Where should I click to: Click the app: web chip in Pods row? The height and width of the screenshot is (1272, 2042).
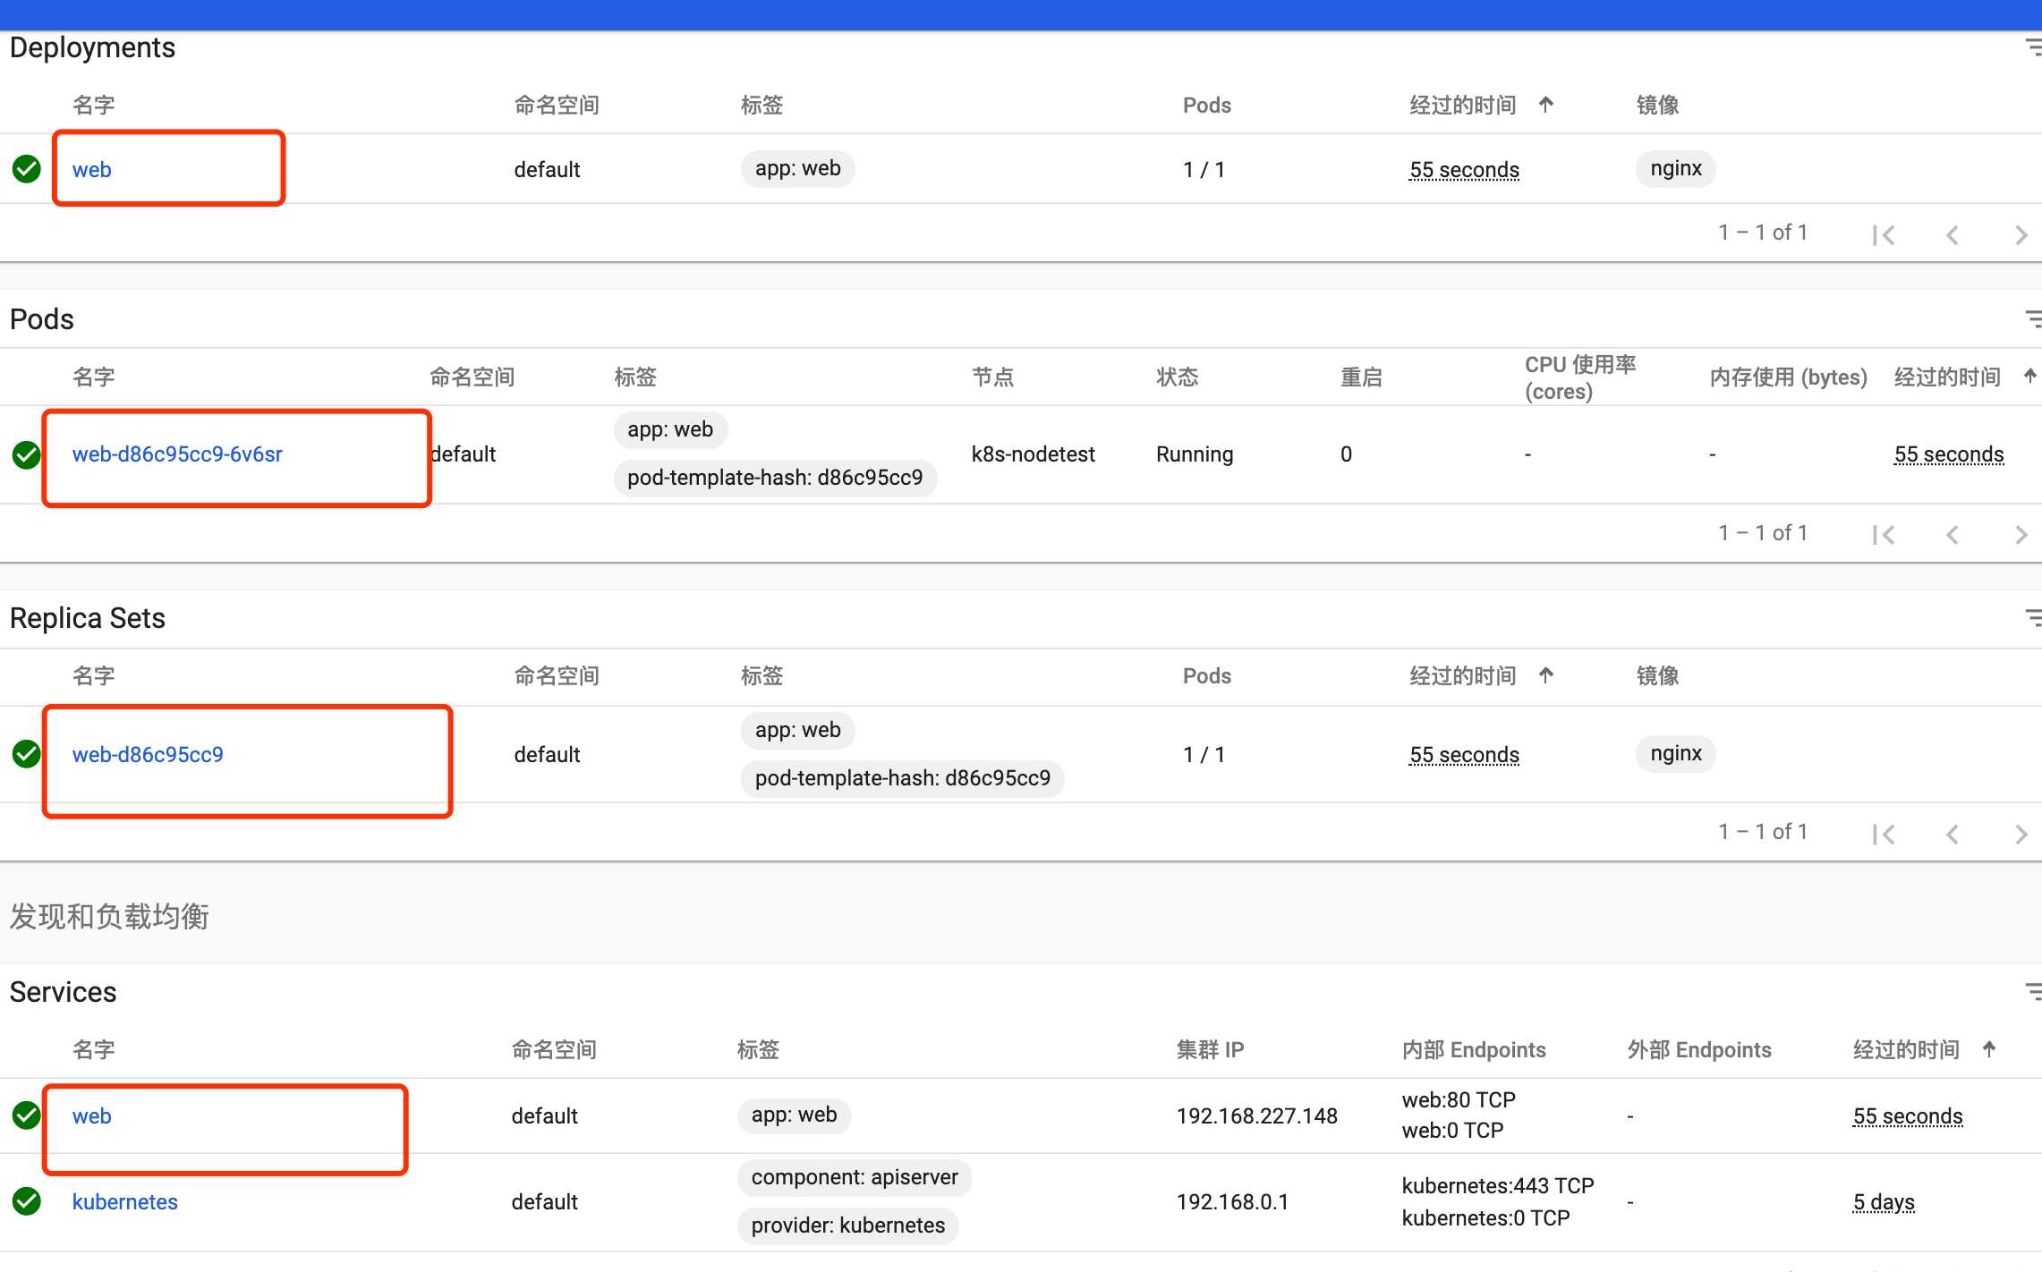pos(670,429)
